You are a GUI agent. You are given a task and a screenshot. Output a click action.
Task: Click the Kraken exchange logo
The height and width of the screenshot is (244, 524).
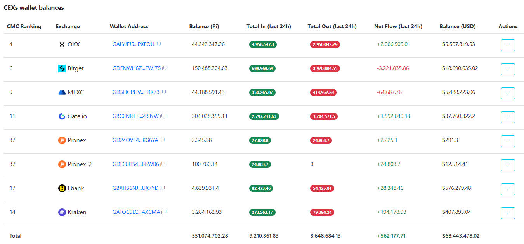(x=62, y=212)
